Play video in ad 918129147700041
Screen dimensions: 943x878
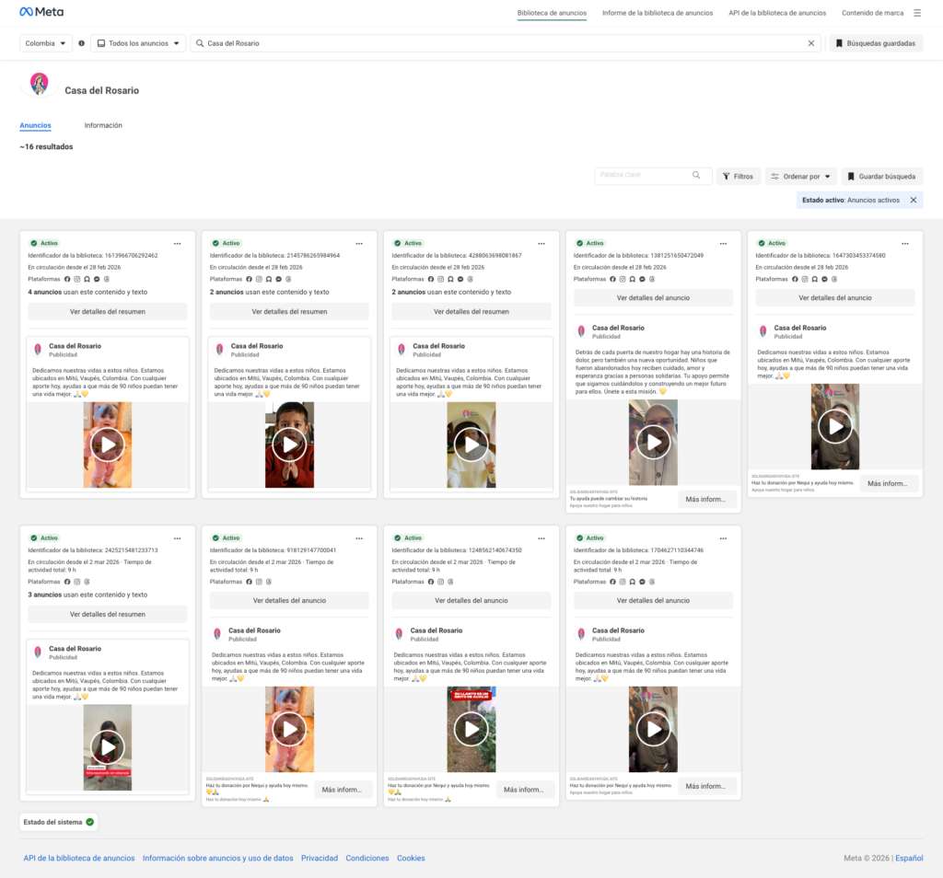tap(289, 729)
